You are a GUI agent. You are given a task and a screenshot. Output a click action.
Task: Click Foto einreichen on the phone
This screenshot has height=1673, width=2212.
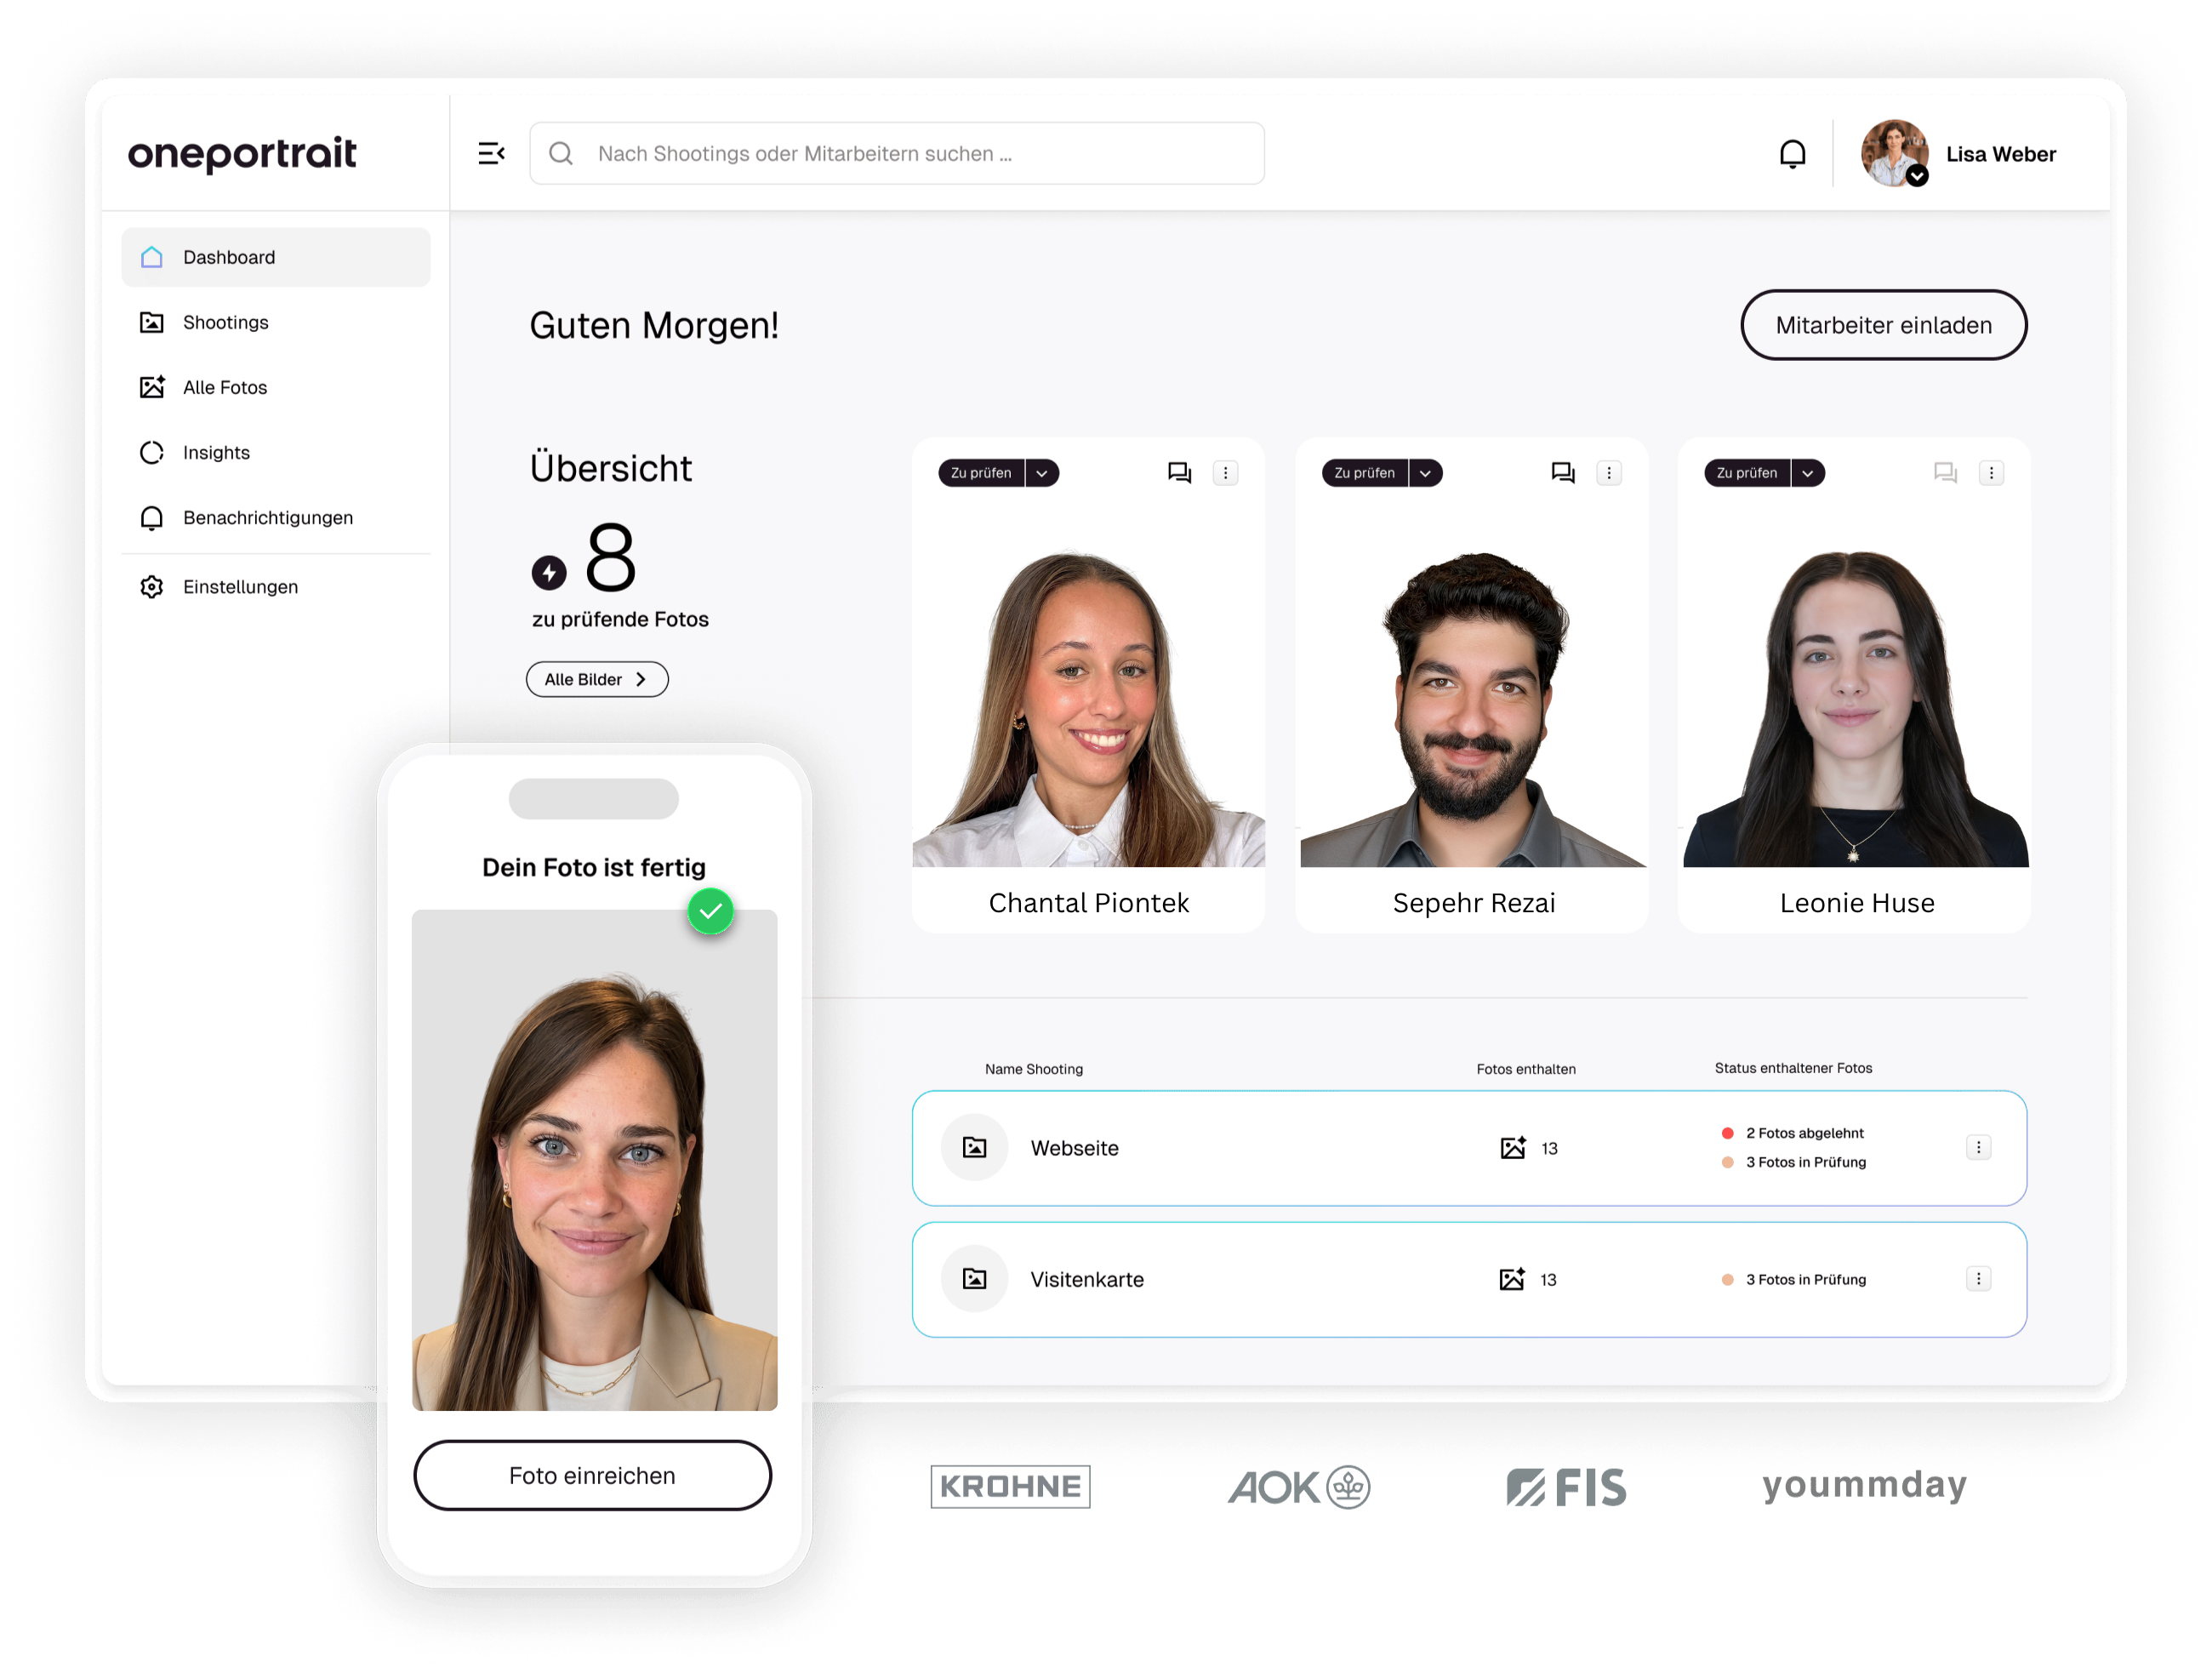592,1475
